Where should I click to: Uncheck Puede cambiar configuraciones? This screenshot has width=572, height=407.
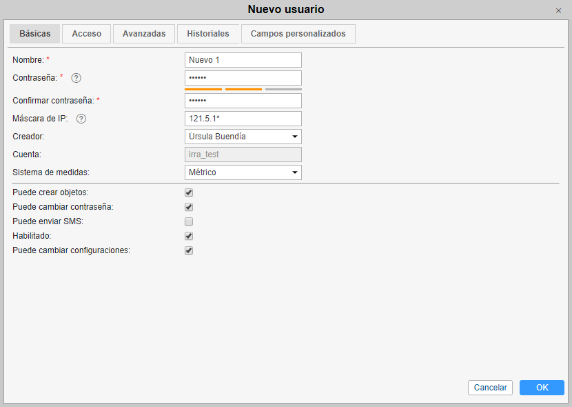(x=189, y=250)
